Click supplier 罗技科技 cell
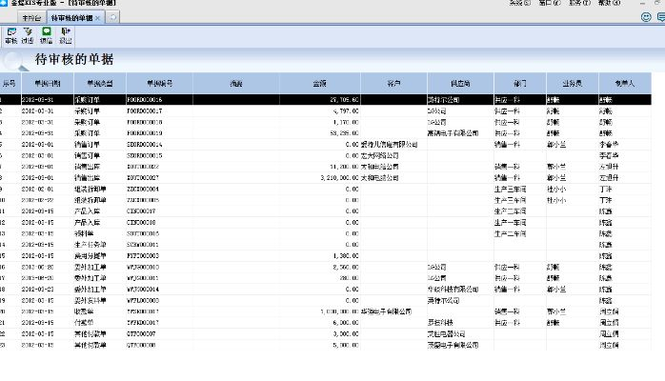The image size is (665, 381). (441, 323)
